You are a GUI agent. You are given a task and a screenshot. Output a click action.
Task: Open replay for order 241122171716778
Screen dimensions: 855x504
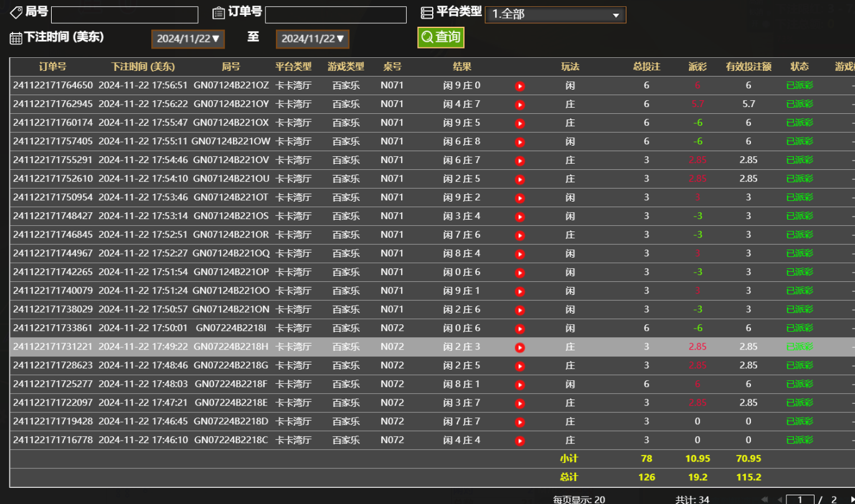coord(520,441)
